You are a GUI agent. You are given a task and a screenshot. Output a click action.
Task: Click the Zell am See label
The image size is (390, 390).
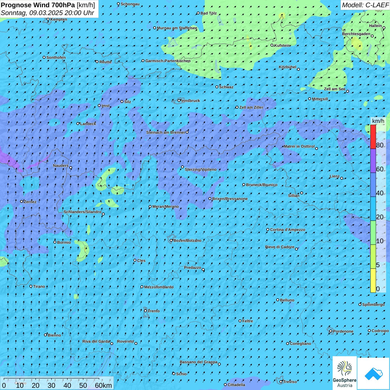(335, 89)
